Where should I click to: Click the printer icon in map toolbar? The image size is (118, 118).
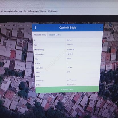click(x=14, y=25)
